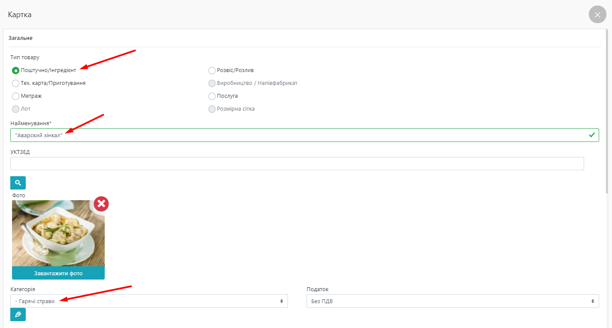Screen dimensions: 612x328
Task: Choose the Розмірна сітка radio option
Action: click(212, 109)
